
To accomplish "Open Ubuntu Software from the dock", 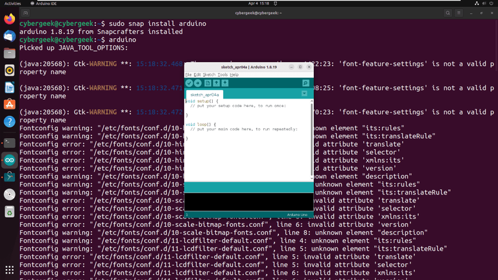I will [x=10, y=104].
